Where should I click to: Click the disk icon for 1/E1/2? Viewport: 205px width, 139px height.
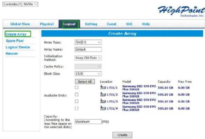coord(103,94)
